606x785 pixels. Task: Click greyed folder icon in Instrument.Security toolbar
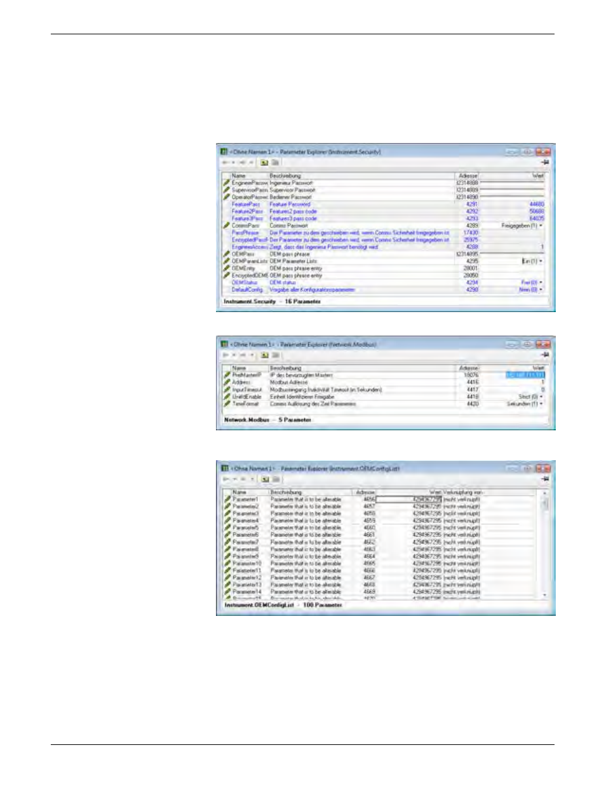pos(275,163)
